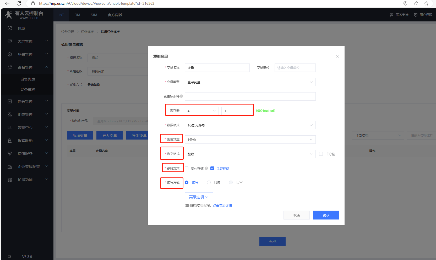
Task: Close the 添加变量 dialog
Action: pos(337,56)
